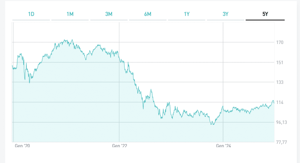Viewport: 300px width, 163px height.
Task: Click the active 5Y tab
Action: coord(265,14)
